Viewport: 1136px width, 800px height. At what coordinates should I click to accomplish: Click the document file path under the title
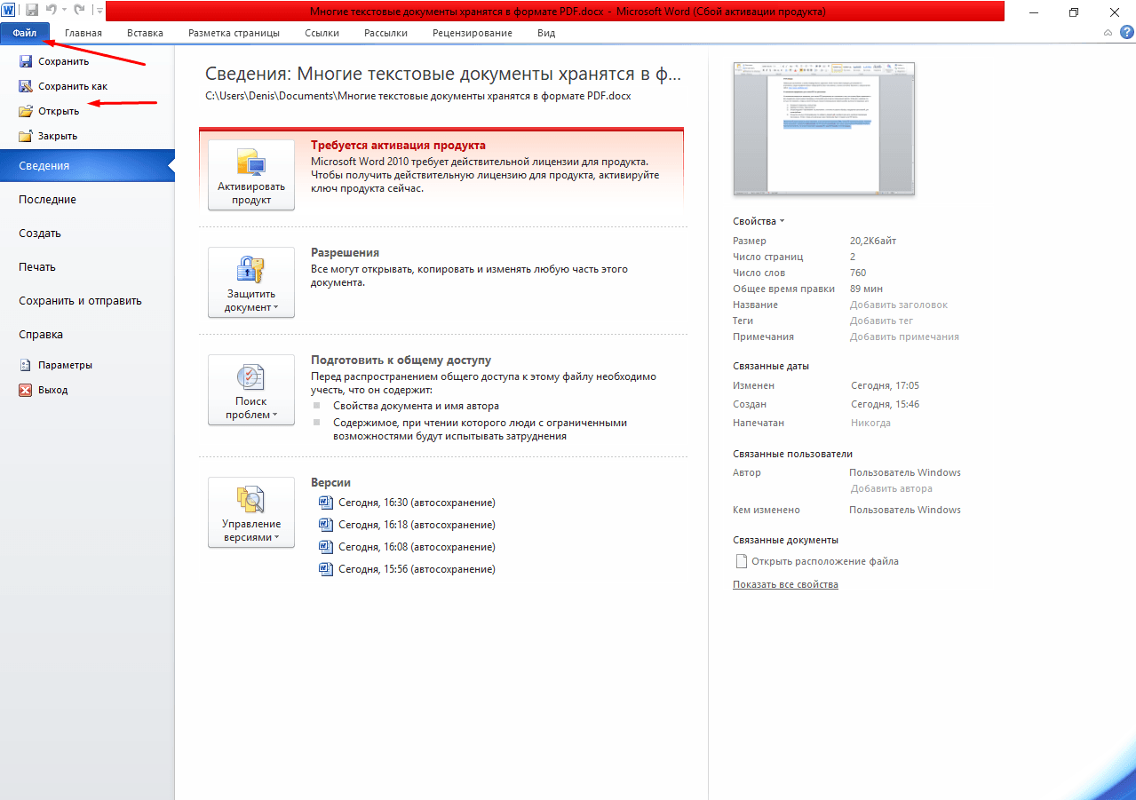tap(417, 96)
